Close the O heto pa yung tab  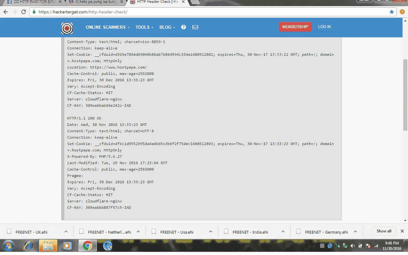coord(121,2)
